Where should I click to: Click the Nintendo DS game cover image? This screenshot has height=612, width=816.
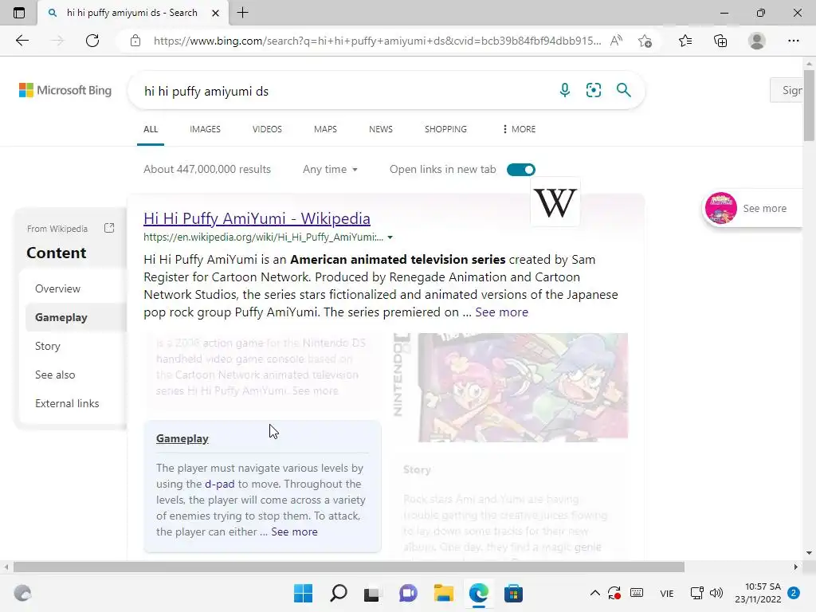pyautogui.click(x=510, y=388)
